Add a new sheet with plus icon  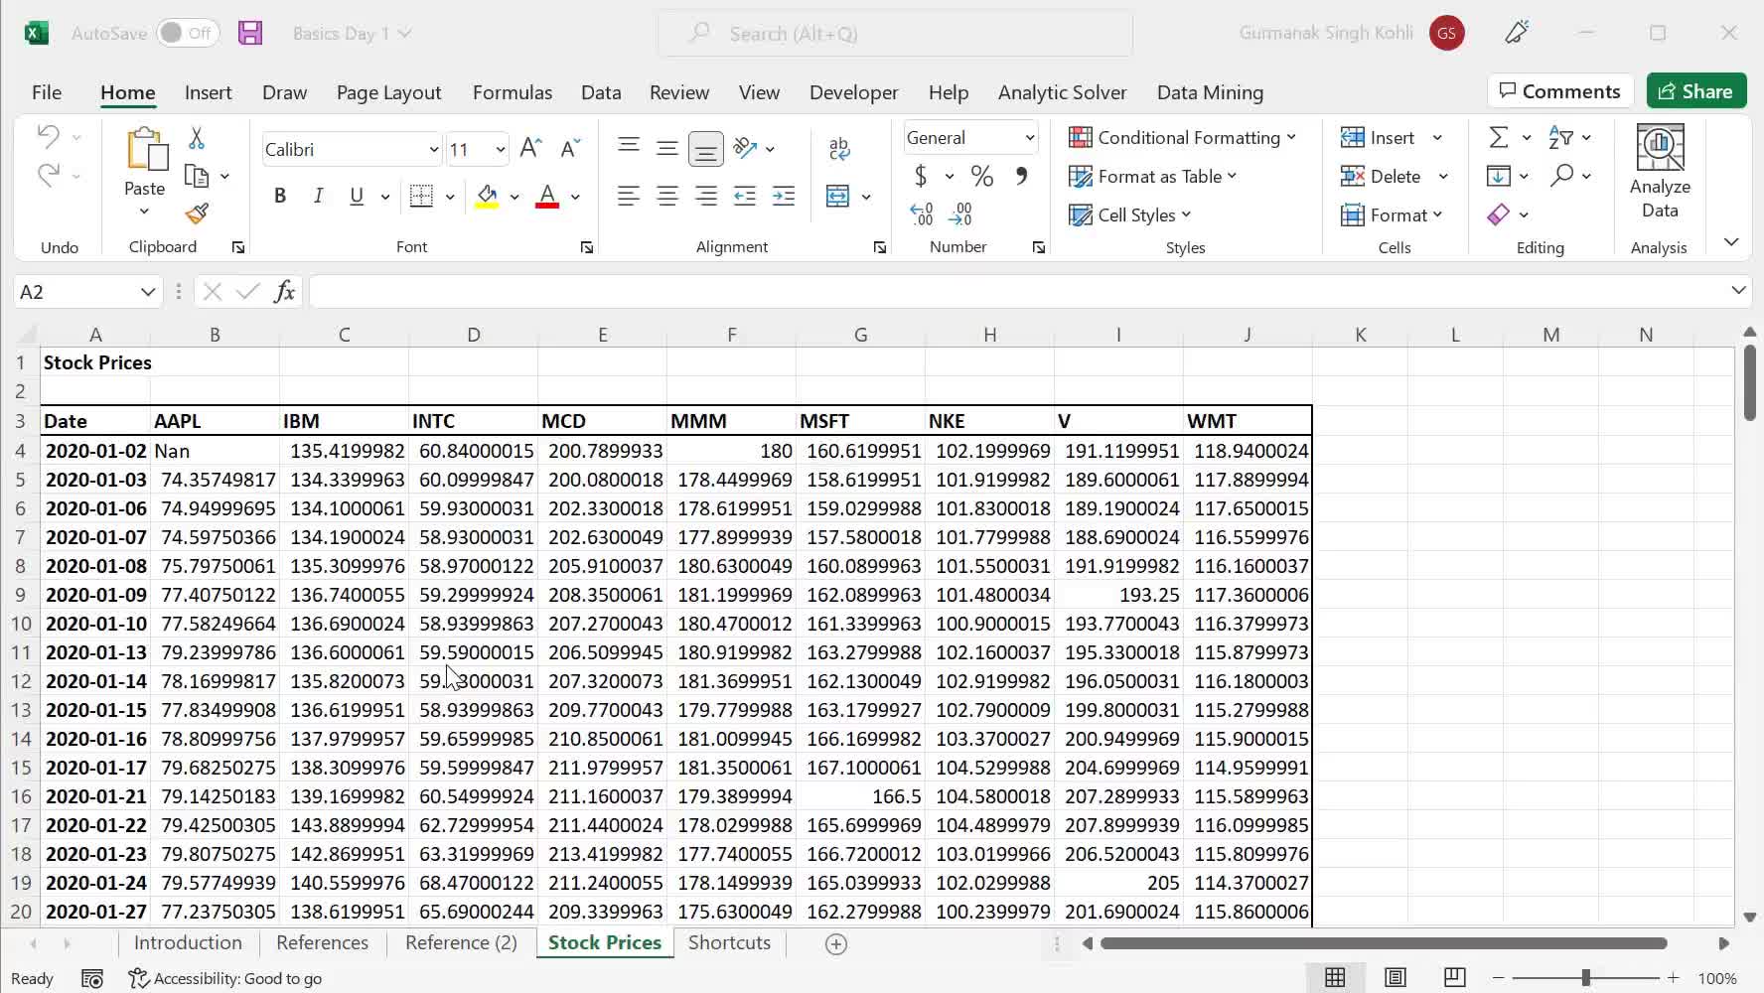[x=836, y=944]
